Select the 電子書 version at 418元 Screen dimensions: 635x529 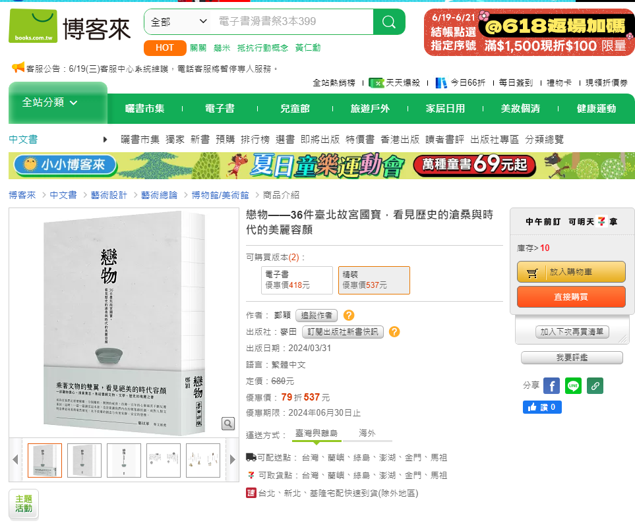(297, 280)
